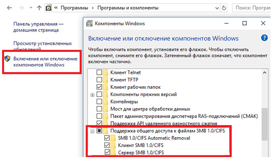Select the Клиент рабочих папок row text
Viewport: 273px width, 160px height.
pyautogui.click(x=135, y=87)
